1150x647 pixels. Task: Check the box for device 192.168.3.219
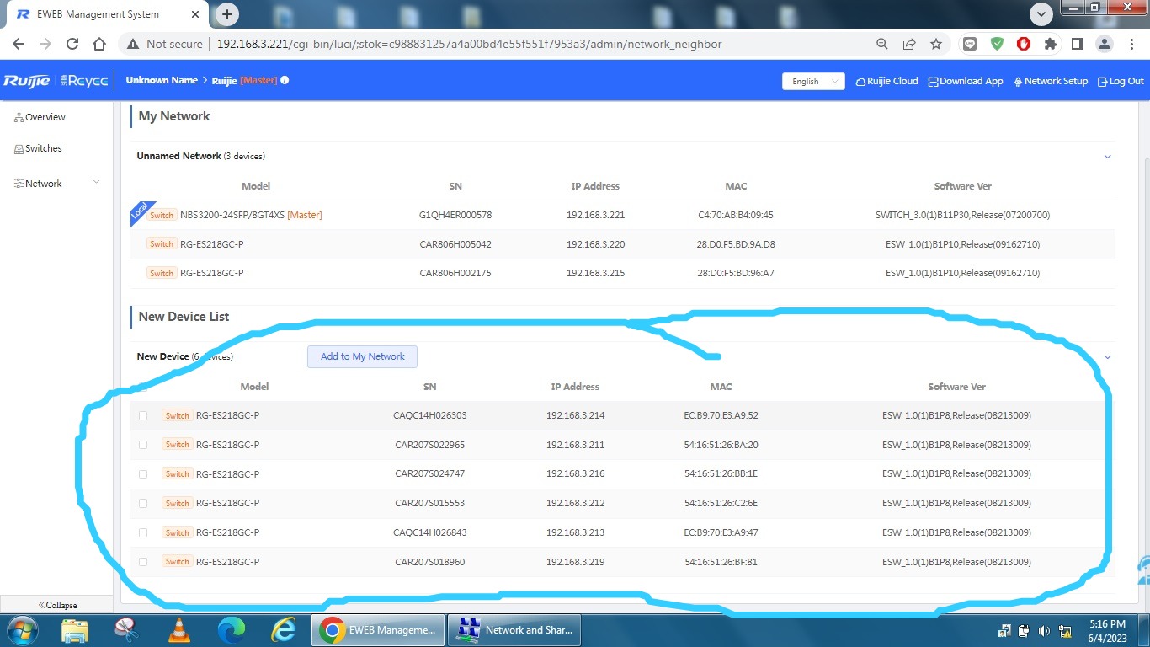pos(143,562)
